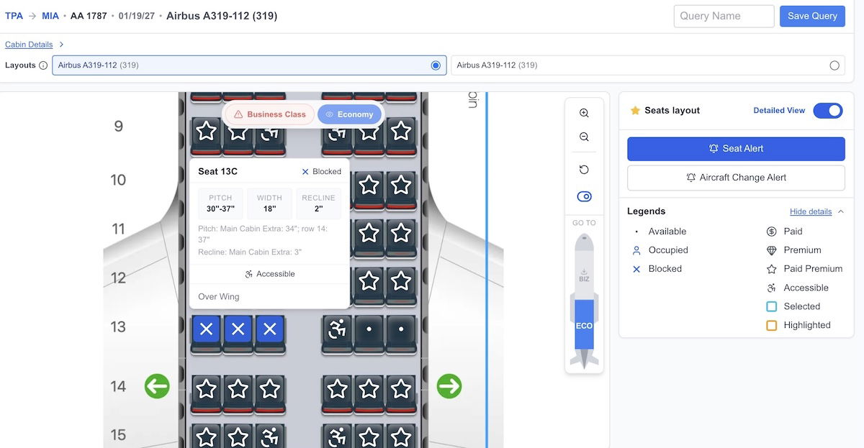The height and width of the screenshot is (448, 864).
Task: Toggle the map view switch under reset
Action: tap(584, 197)
